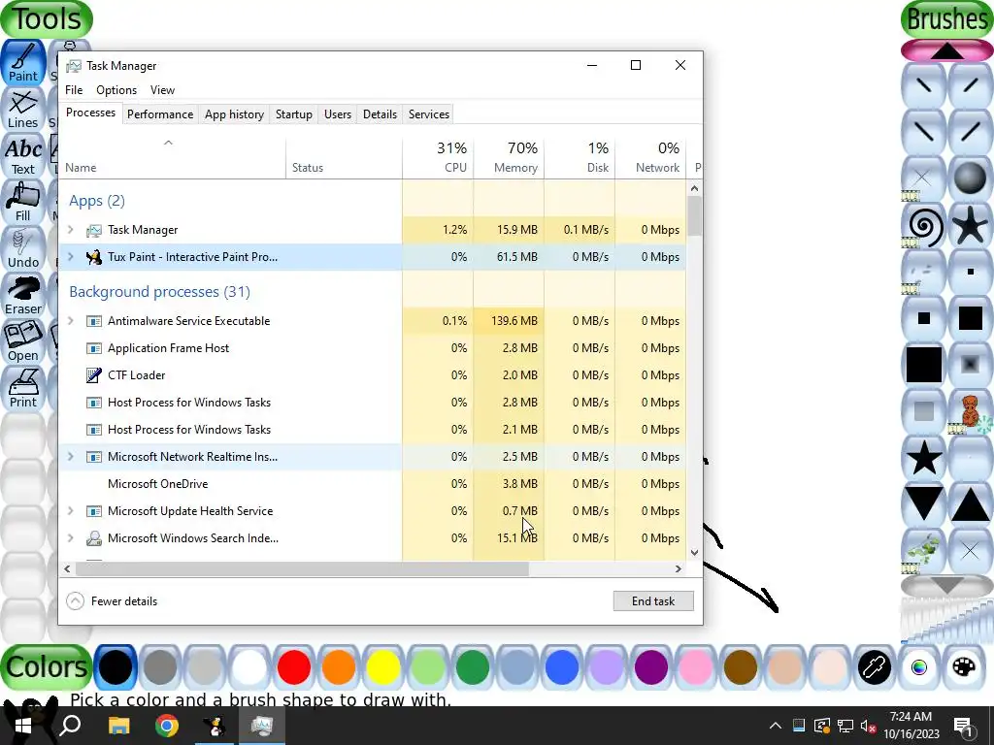Choose the Abc Text tool
The height and width of the screenshot is (745, 994).
click(23, 156)
